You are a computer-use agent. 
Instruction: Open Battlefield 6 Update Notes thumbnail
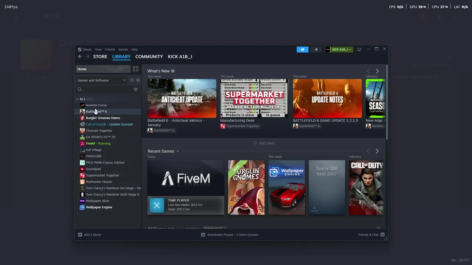327,98
